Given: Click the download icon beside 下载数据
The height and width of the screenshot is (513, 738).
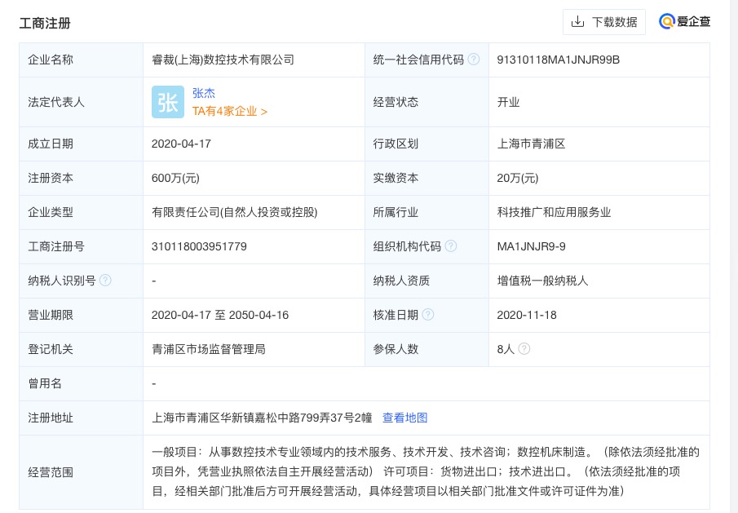Looking at the screenshot, I should click(x=577, y=22).
